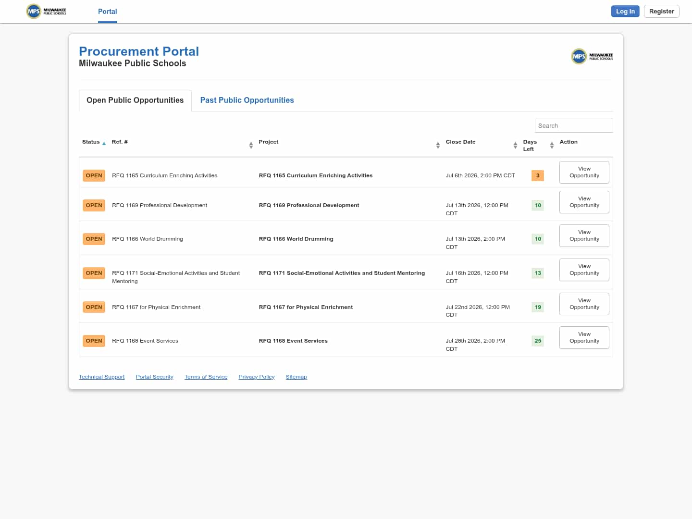Sort by Ref. # column arrows
Image resolution: width=692 pixels, height=519 pixels.
coord(251,145)
